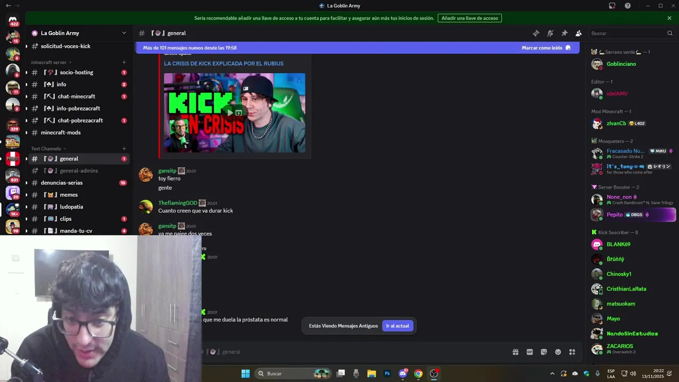Open the GIF picker icon

[529, 352]
